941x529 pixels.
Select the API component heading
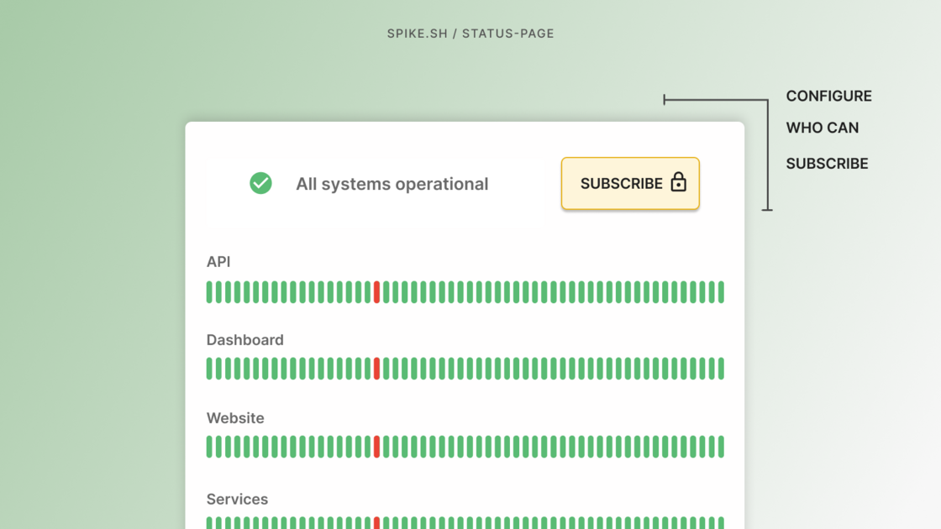coord(218,261)
